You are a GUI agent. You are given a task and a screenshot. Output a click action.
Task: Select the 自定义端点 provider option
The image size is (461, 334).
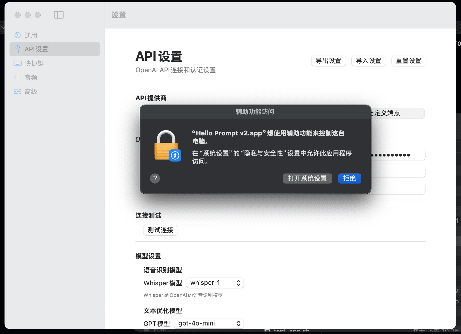[x=398, y=113]
